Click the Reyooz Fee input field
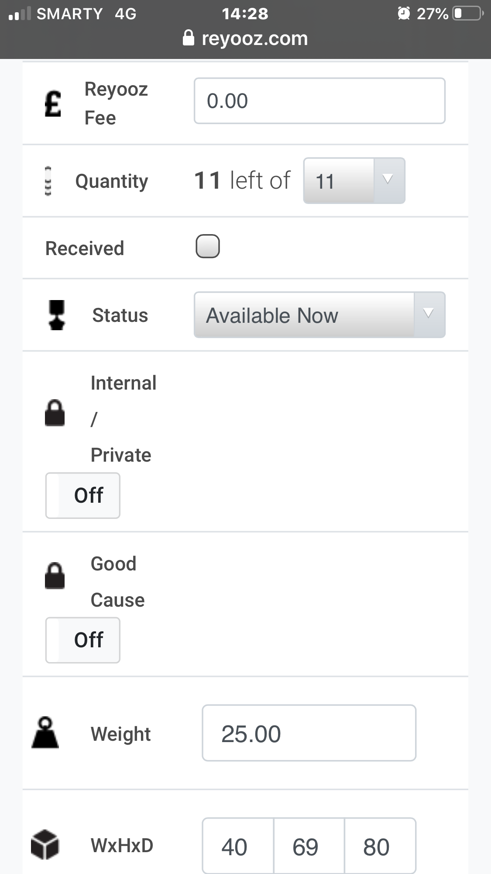Image resolution: width=491 pixels, height=874 pixels. 319,101
